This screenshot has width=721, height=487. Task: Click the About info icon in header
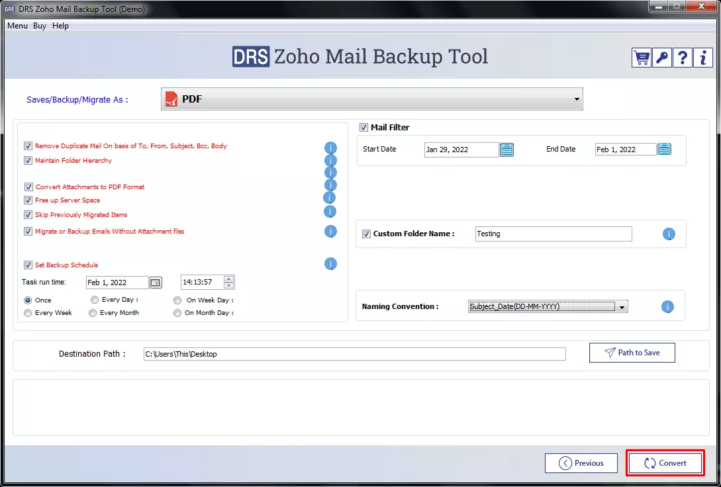pyautogui.click(x=702, y=58)
